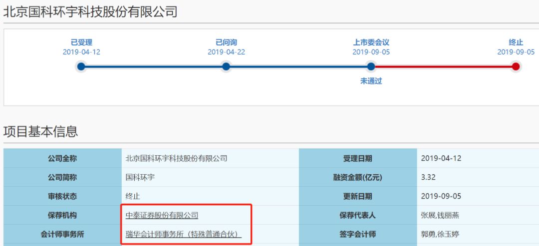This screenshot has height=246, width=539.
Task: Click the 未通过 result text
Action: click(371, 81)
